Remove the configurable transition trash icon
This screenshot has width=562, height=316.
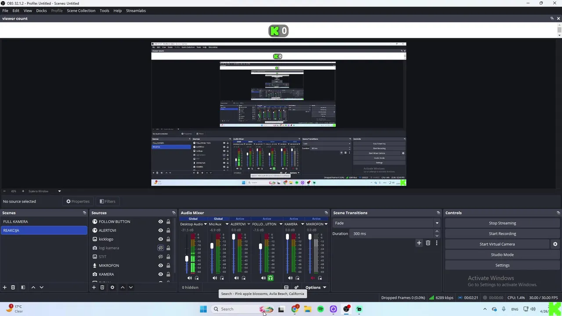[x=428, y=243]
